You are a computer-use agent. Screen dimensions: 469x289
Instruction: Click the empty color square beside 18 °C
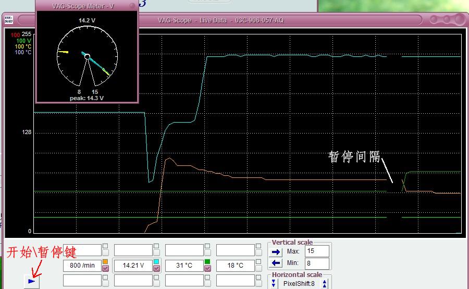(x=258, y=261)
